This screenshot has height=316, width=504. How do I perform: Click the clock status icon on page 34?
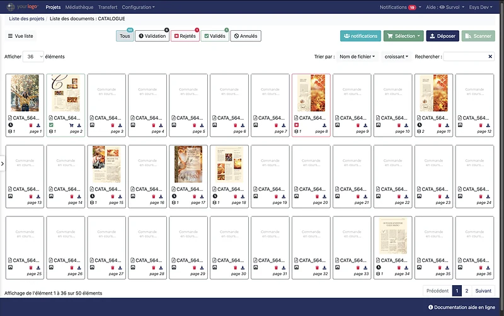379,268
